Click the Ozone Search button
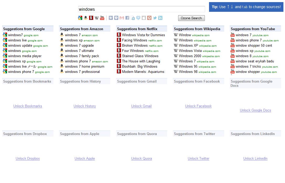 pyautogui.click(x=191, y=18)
